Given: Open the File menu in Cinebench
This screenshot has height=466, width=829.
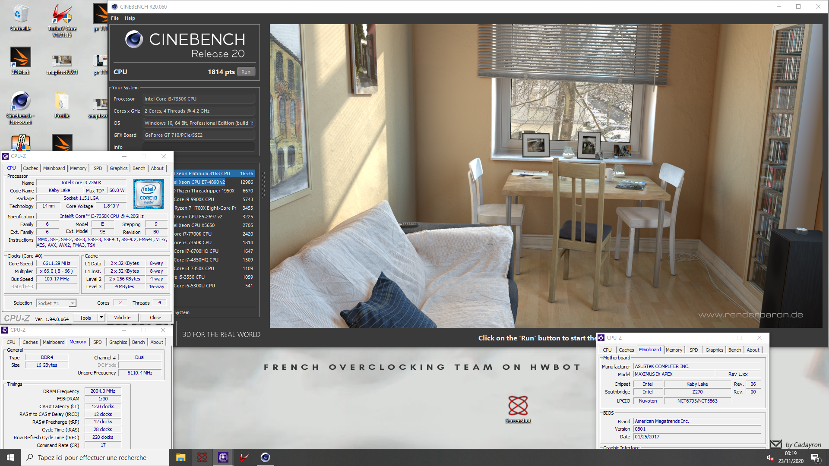Looking at the screenshot, I should click(115, 18).
